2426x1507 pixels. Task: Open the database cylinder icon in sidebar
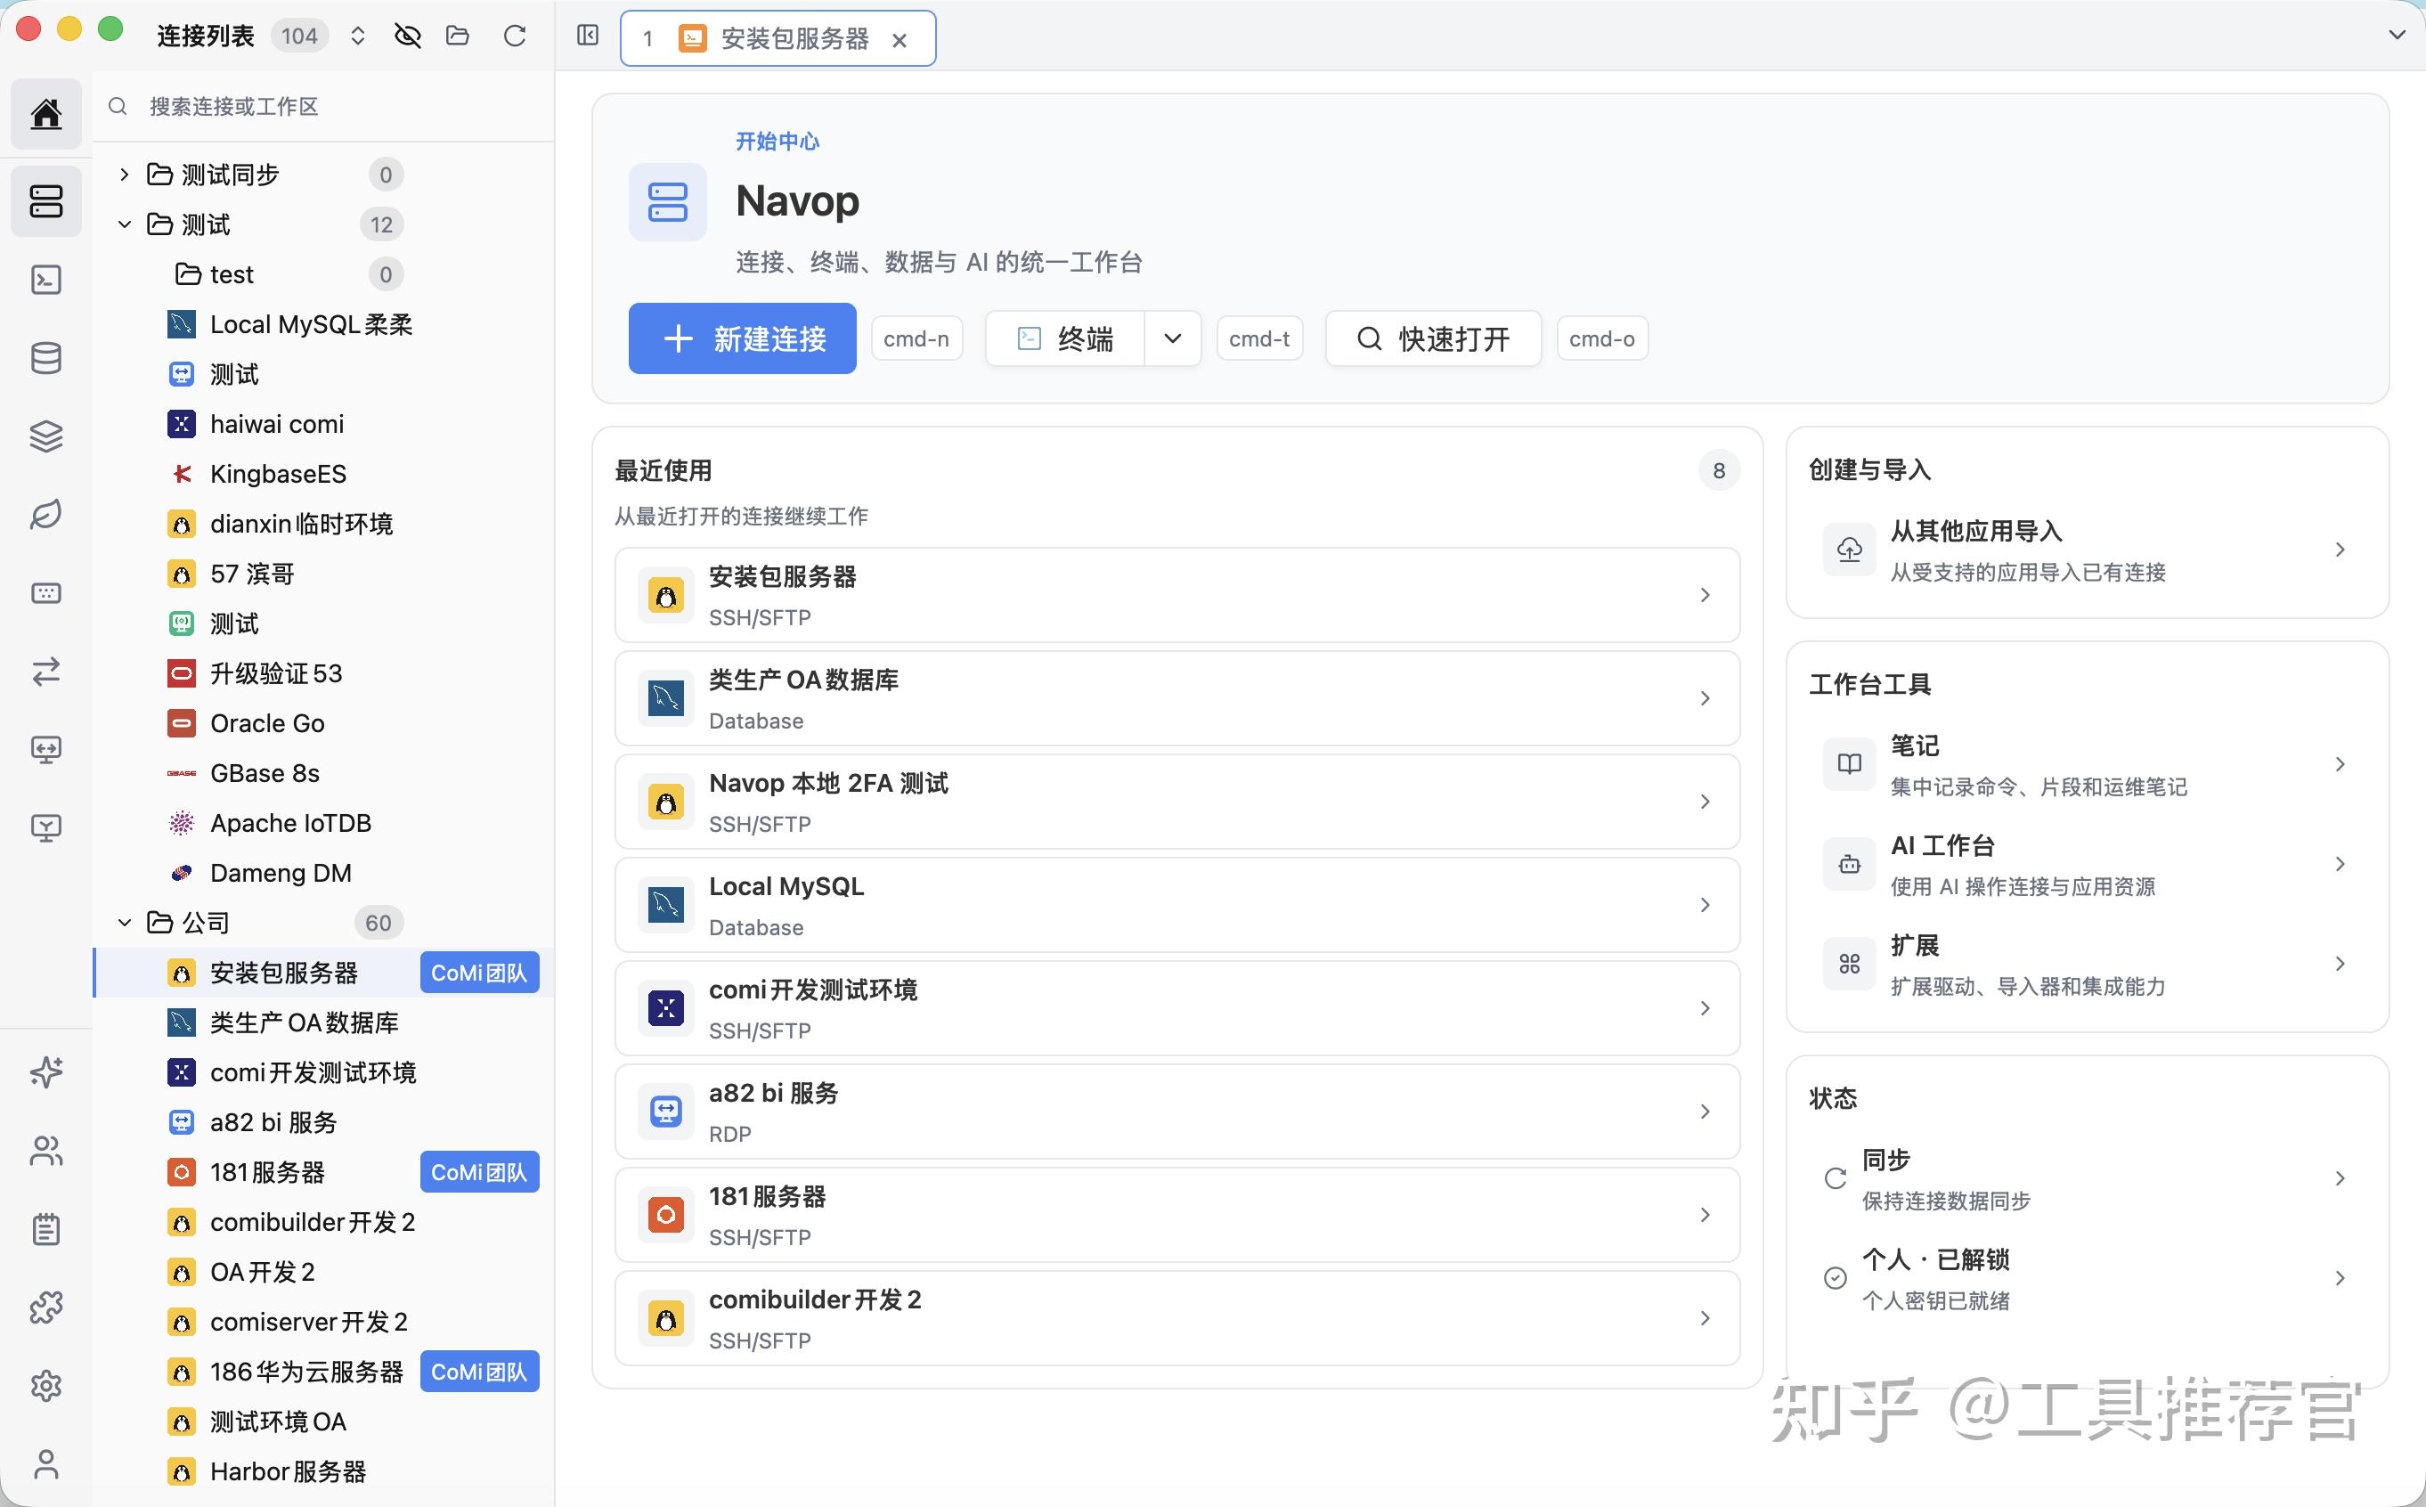(45, 358)
